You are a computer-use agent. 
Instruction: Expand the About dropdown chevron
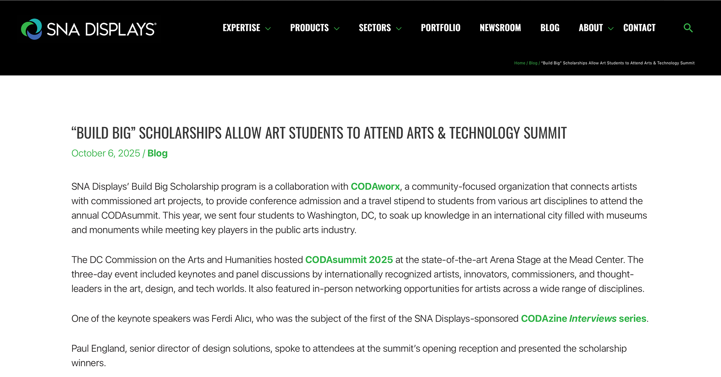(611, 29)
